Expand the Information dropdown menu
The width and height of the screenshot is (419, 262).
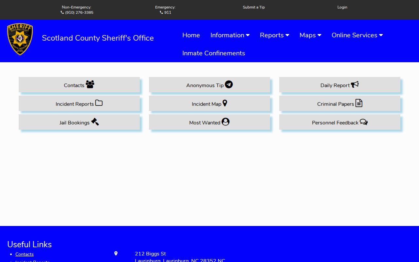coord(230,35)
